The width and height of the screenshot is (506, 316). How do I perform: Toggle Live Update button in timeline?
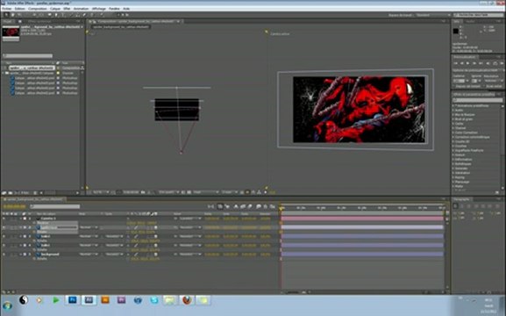coord(220,206)
